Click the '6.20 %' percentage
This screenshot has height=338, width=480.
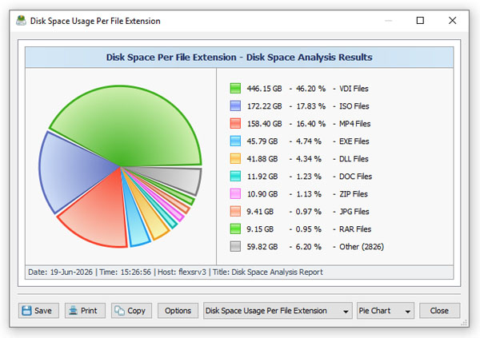pyautogui.click(x=309, y=247)
